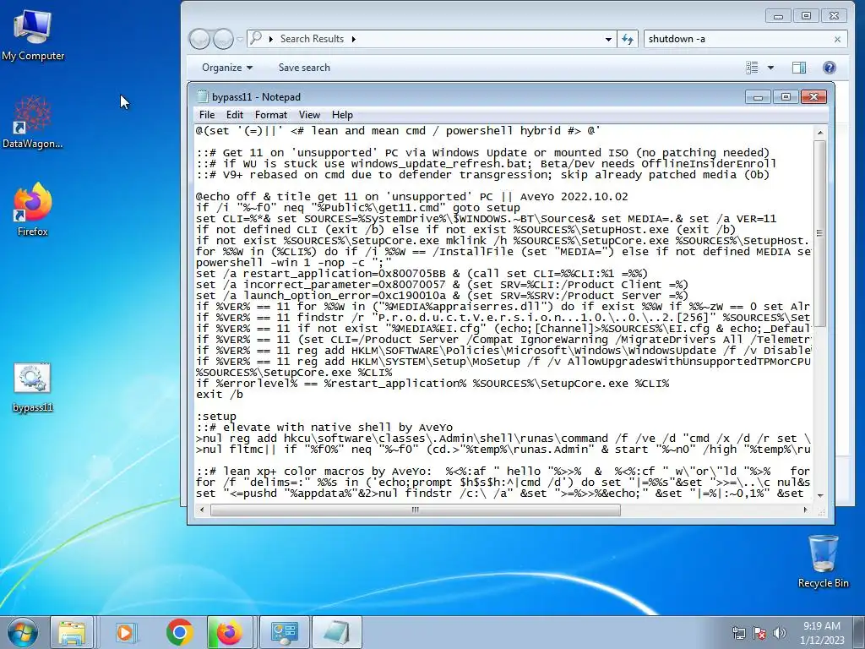Open Google Chrome from the taskbar
This screenshot has height=649, width=865.
tap(179, 632)
